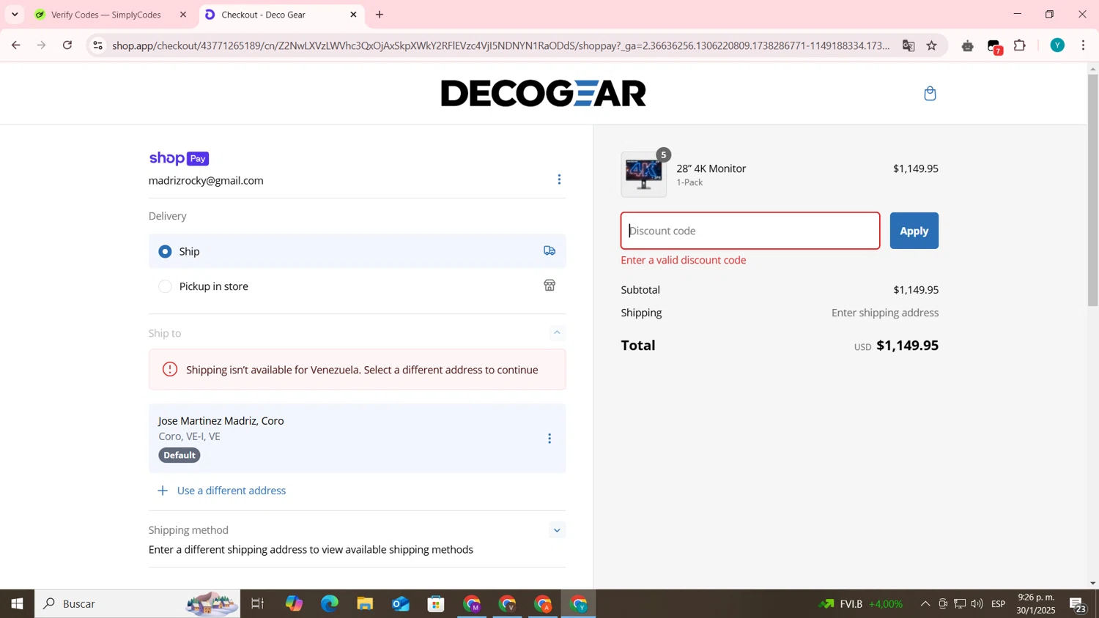Screen dimensions: 1099x618
Task: Open the extension with red badge 7
Action: pyautogui.click(x=994, y=47)
